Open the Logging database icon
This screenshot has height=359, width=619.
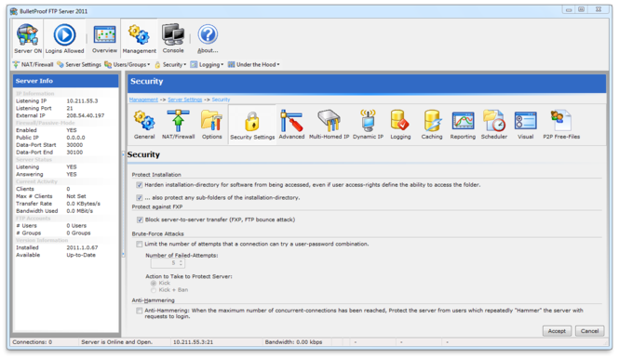[400, 121]
